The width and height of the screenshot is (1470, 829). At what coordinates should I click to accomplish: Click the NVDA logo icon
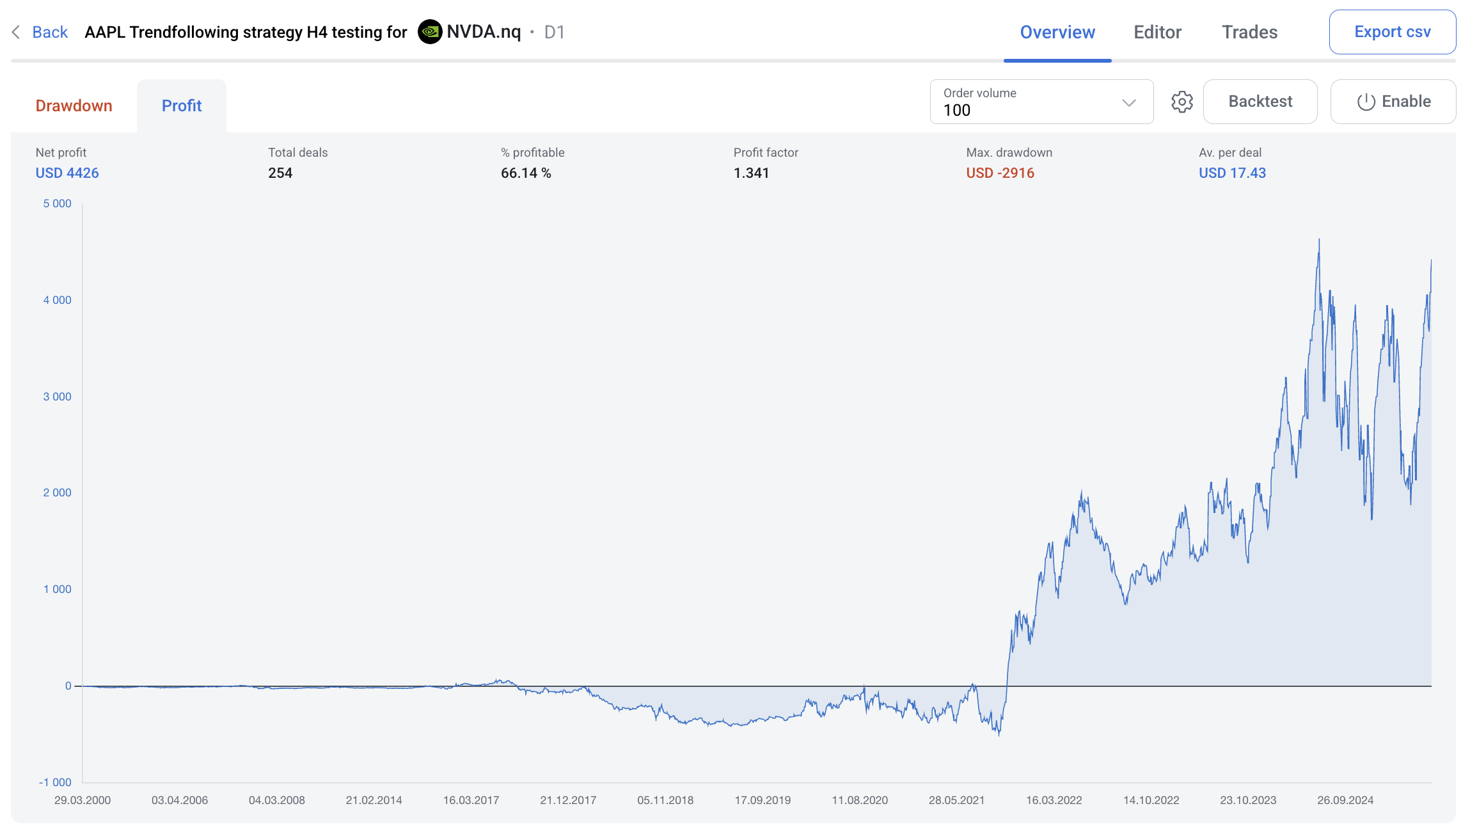click(x=429, y=32)
